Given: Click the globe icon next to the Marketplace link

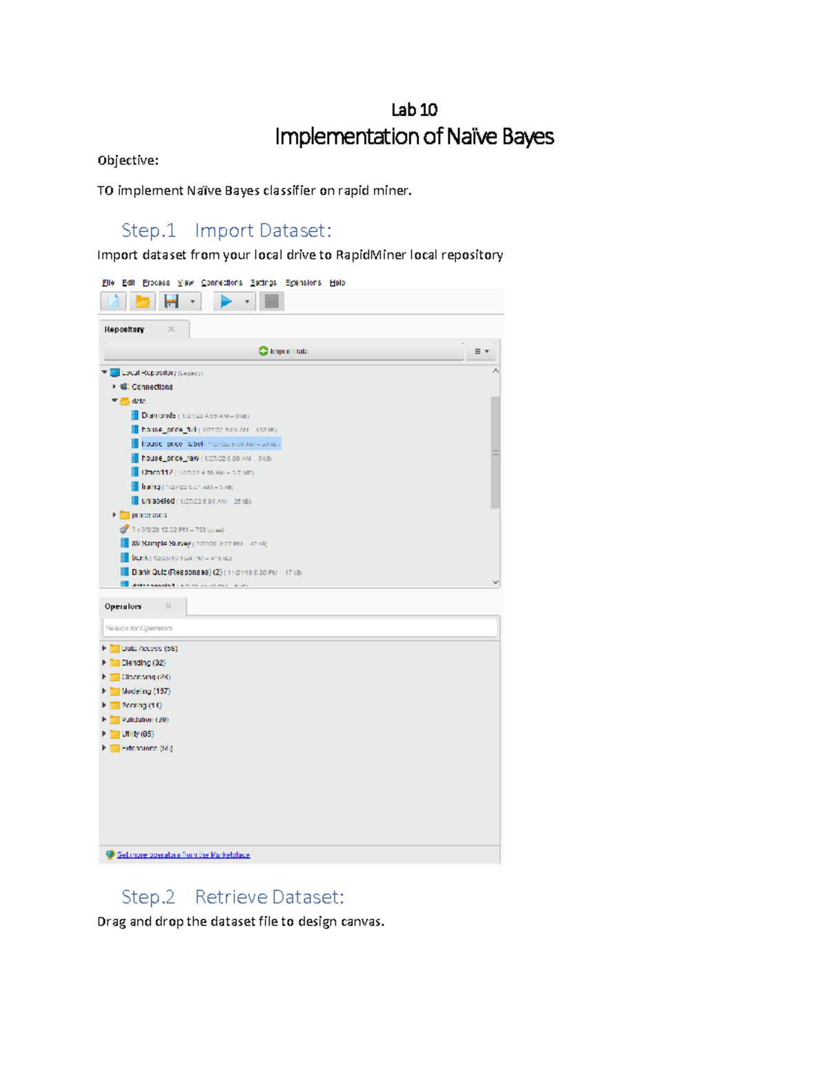Looking at the screenshot, I should pos(110,855).
